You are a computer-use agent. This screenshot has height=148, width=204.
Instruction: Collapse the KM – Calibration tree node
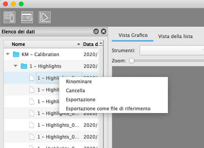point(8,54)
